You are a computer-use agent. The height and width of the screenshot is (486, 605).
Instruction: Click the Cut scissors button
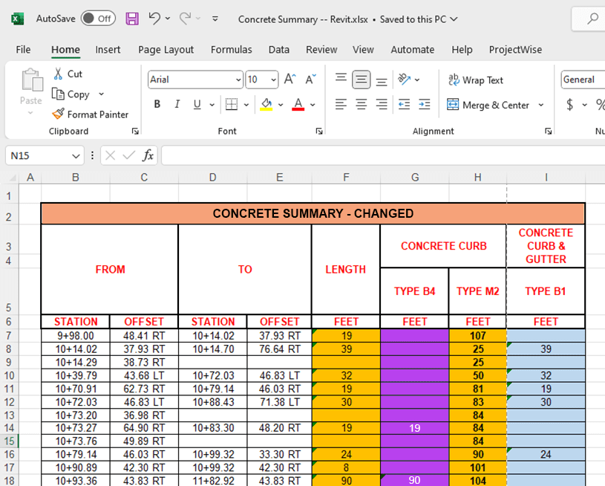(68, 74)
